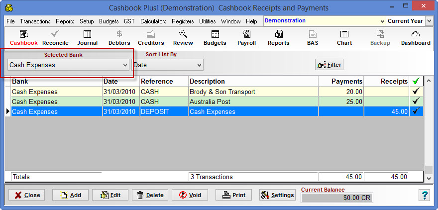Click the Bank column header
This screenshot has width=438, height=210.
coord(57,81)
